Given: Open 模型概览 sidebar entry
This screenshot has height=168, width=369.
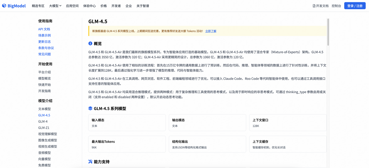Looking at the screenshot, I should point(45,78).
